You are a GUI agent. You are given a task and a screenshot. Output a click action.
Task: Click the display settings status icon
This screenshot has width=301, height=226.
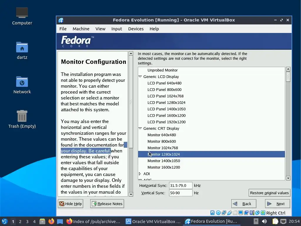240,213
